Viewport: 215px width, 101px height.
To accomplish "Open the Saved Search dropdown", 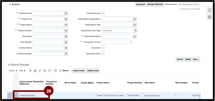I will point(189,4).
